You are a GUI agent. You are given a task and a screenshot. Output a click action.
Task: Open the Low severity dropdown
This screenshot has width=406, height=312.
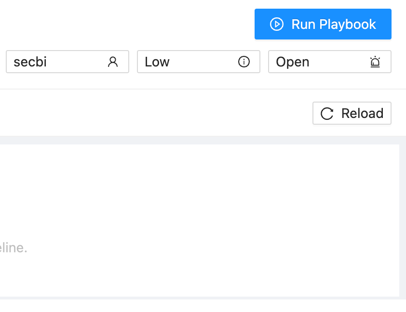(199, 62)
